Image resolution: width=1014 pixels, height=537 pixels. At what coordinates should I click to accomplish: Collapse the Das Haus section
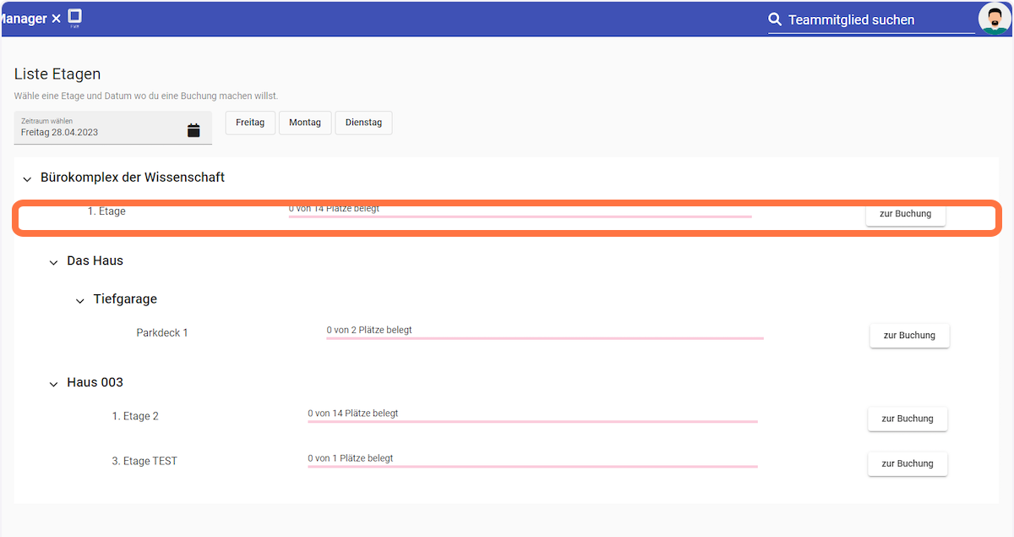(54, 262)
